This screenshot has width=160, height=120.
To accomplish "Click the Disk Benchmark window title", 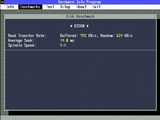I will click(x=80, y=16).
